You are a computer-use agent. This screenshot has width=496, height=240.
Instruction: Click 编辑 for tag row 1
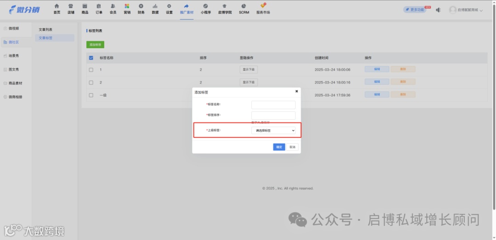pos(377,69)
